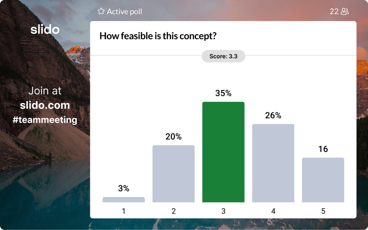Click the axis label 5 under the last bar
368x230 pixels.
pos(323,211)
